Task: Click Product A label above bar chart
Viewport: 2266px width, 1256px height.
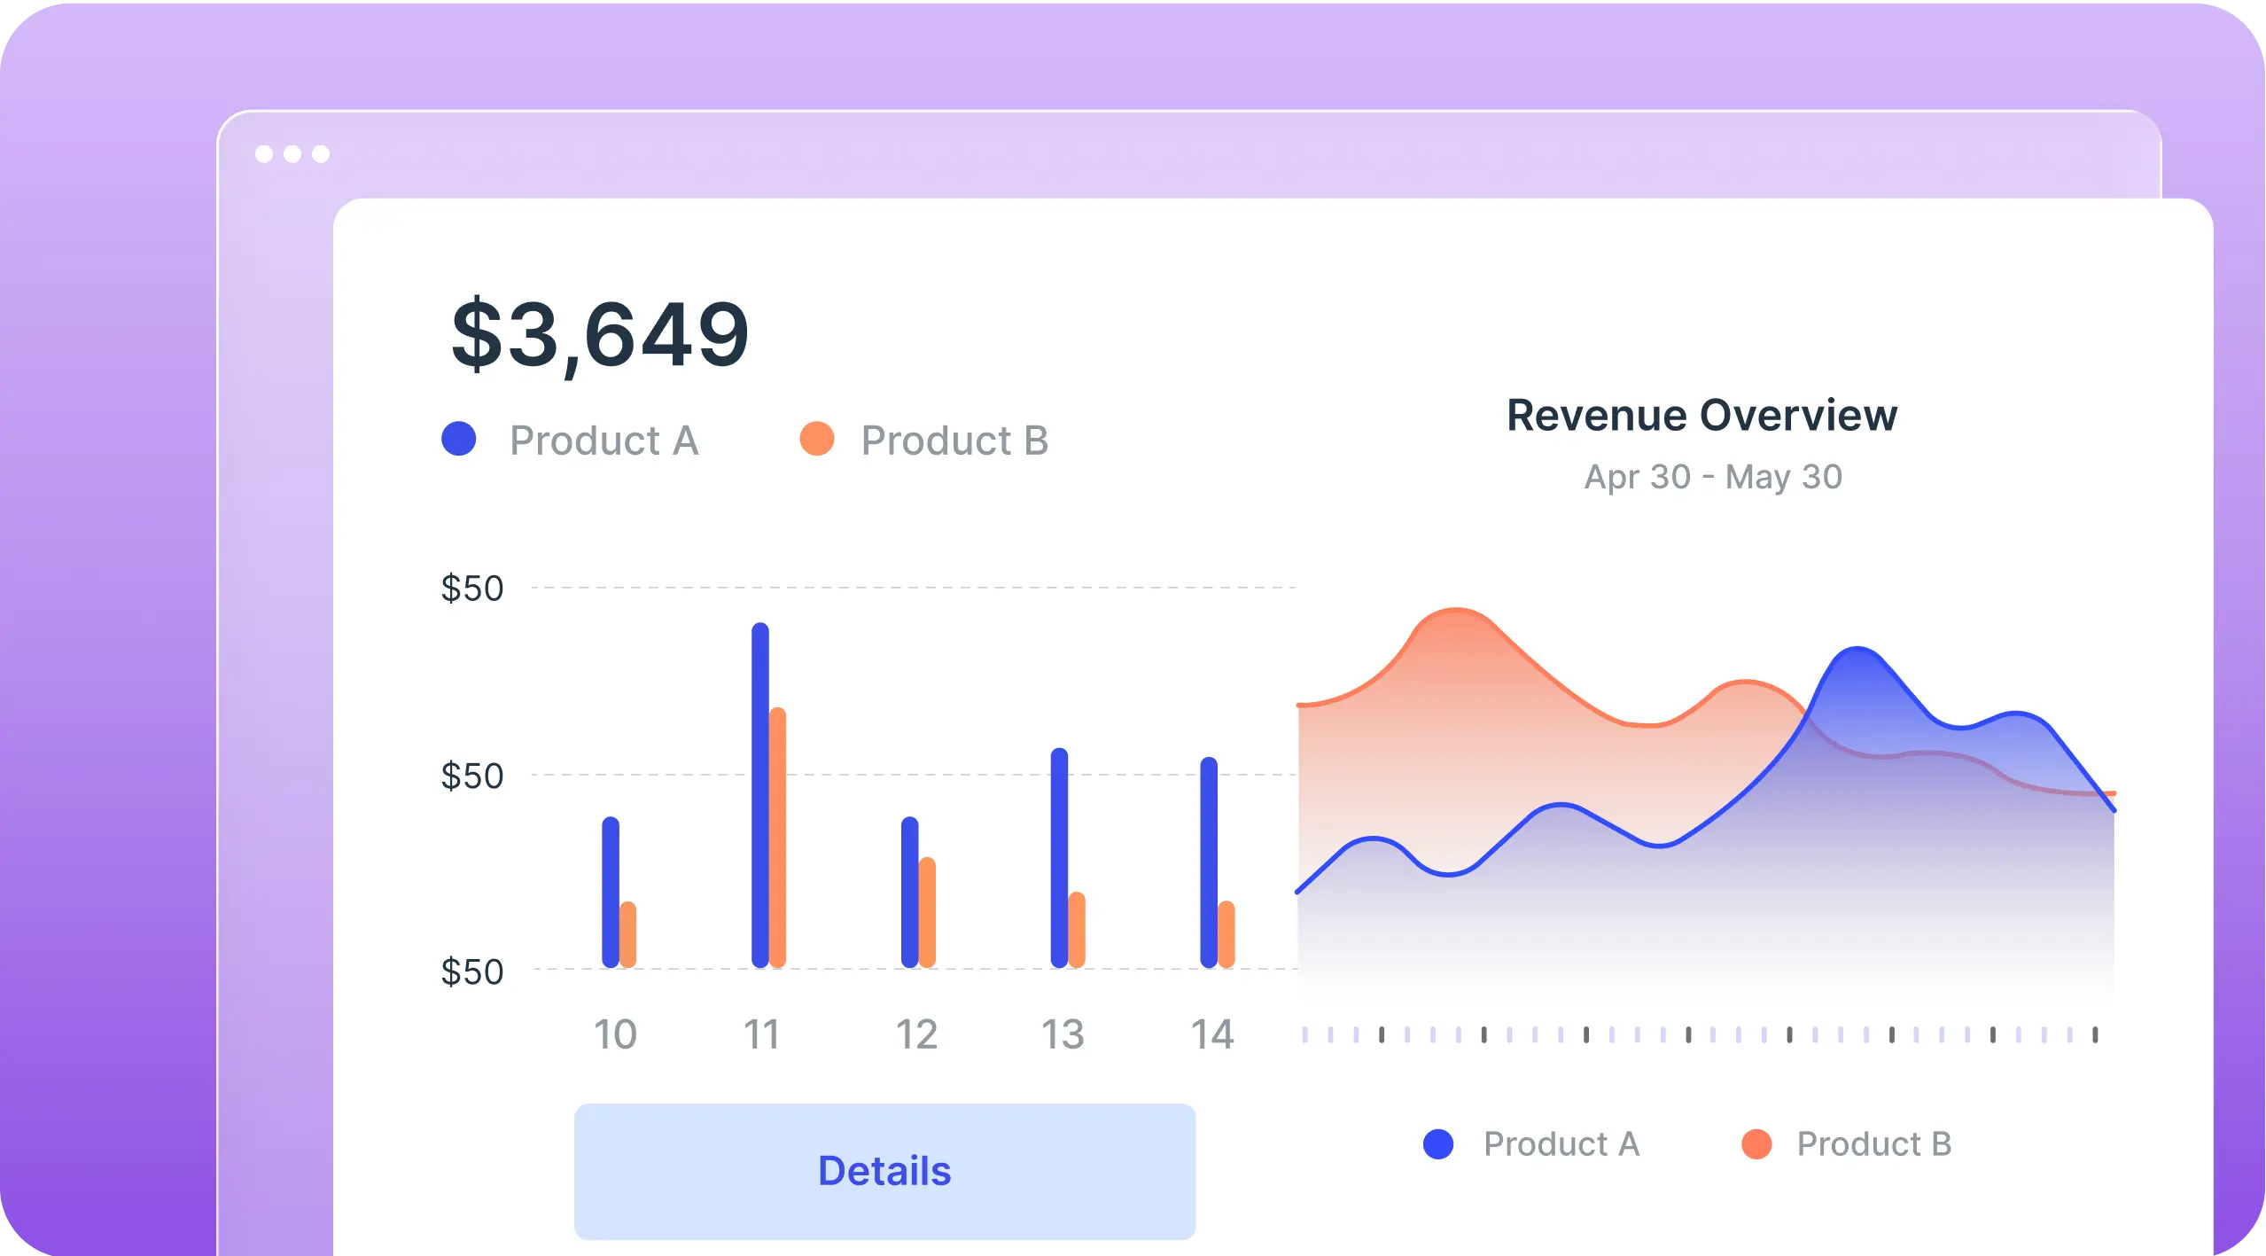Action: point(603,441)
